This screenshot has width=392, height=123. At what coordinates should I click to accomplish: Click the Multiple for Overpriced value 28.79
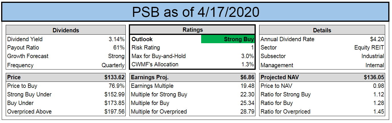(x=247, y=112)
